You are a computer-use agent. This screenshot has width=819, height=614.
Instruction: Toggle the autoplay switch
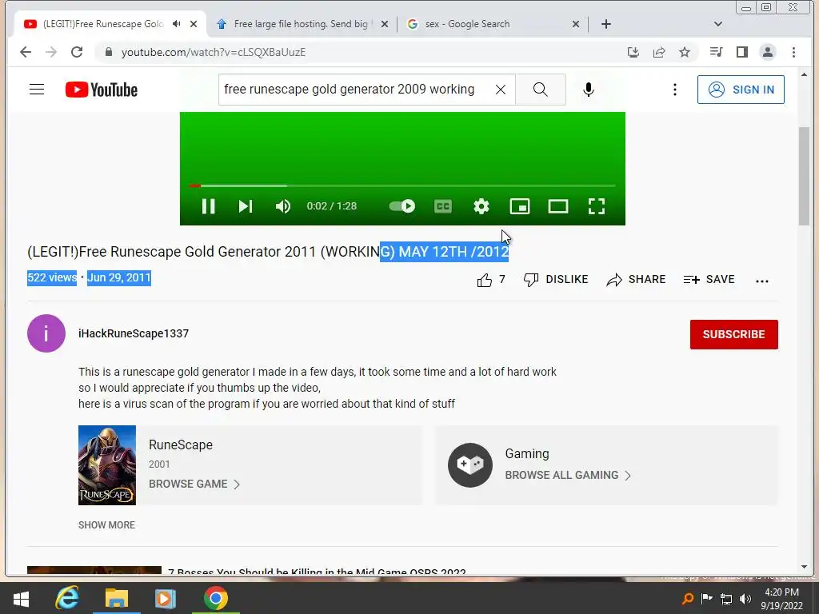point(402,206)
